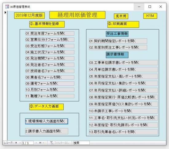Open 01.受注年度フォーム button
Image resolution: width=169 pixels, height=149 pixels.
(50, 33)
